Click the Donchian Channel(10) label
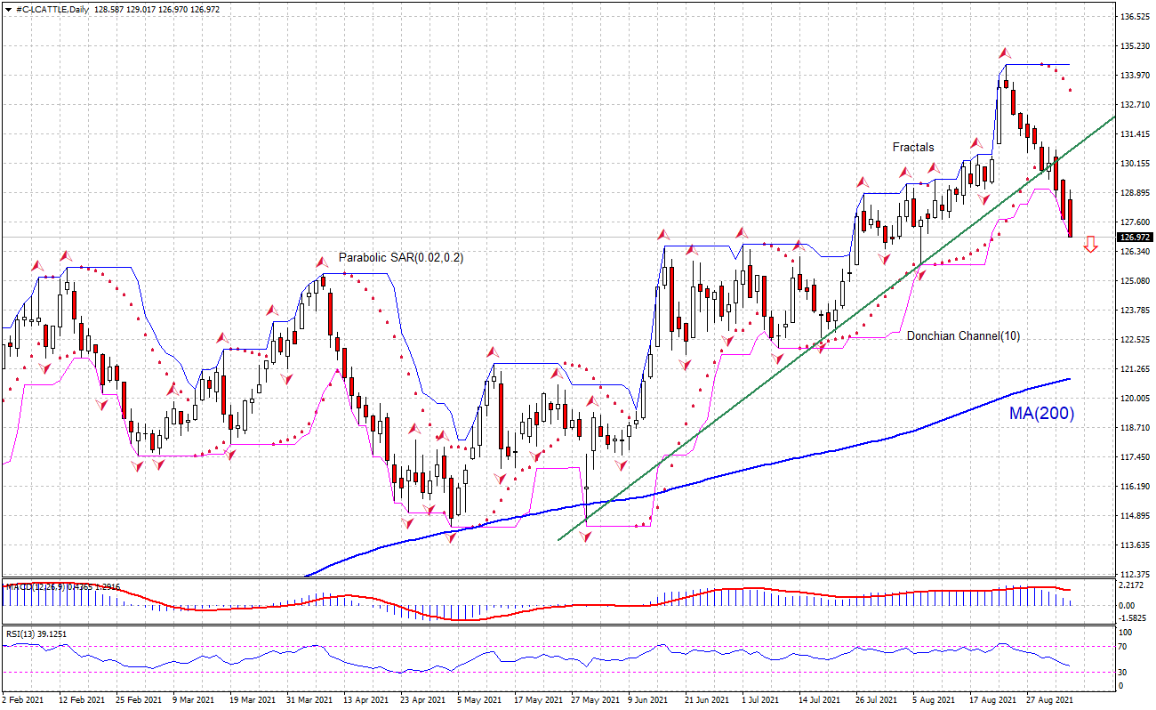The height and width of the screenshot is (710, 1156). click(963, 336)
